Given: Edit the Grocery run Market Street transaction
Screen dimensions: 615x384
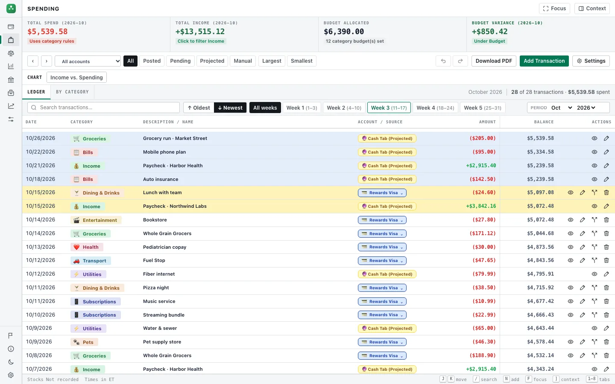Looking at the screenshot, I should [x=606, y=139].
